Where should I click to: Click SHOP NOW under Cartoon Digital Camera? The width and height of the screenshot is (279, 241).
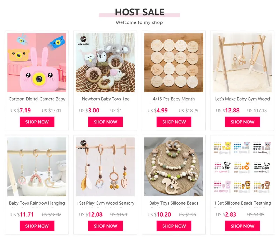coord(37,122)
